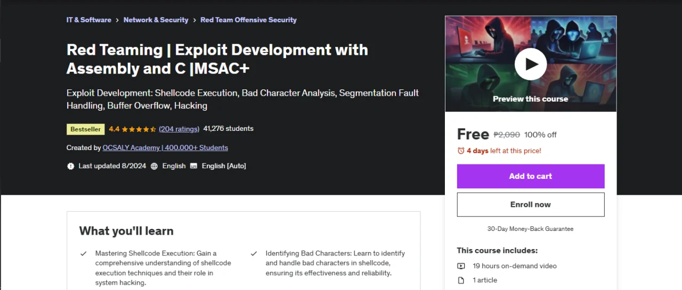
Task: Click the Preview this course thumbnail text
Action: tap(531, 99)
